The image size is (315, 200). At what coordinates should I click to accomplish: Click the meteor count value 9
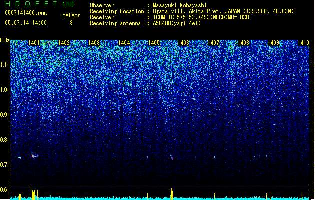pyautogui.click(x=71, y=23)
